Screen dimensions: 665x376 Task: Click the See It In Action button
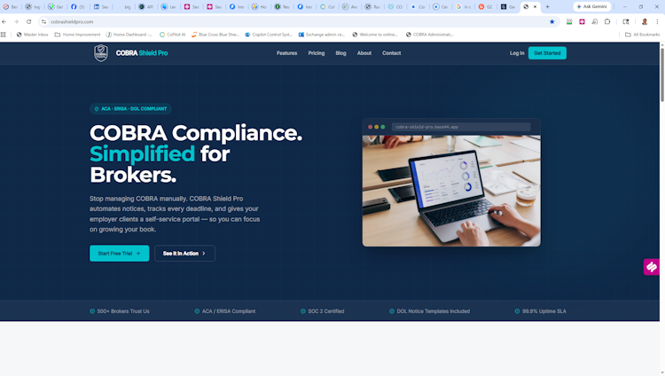click(x=184, y=254)
